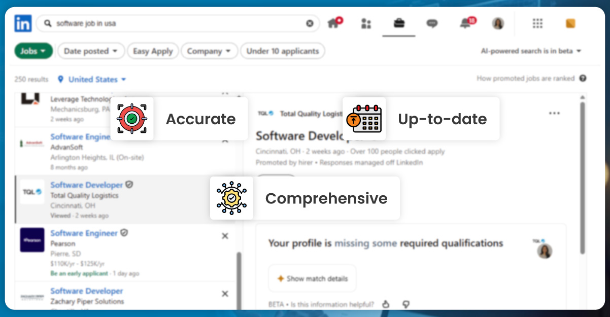Toggle the Easy Apply filter
This screenshot has height=317, width=610.
(153, 51)
